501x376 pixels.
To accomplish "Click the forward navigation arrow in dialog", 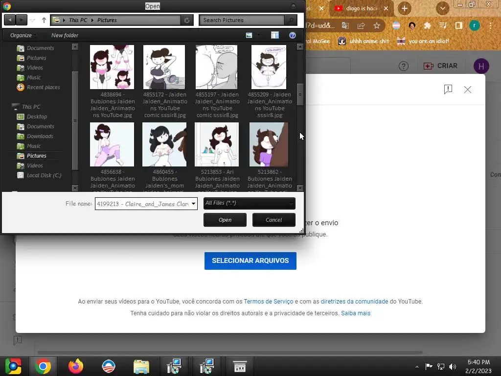I will 22,20.
